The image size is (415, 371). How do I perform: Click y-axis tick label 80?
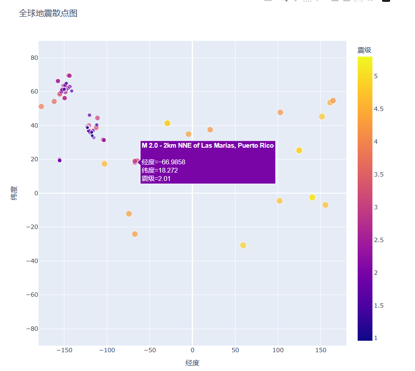(35, 58)
